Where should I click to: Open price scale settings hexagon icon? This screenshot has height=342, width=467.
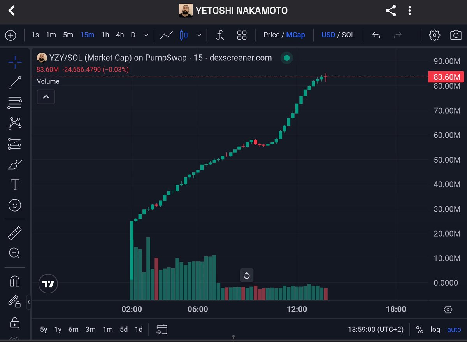click(448, 310)
